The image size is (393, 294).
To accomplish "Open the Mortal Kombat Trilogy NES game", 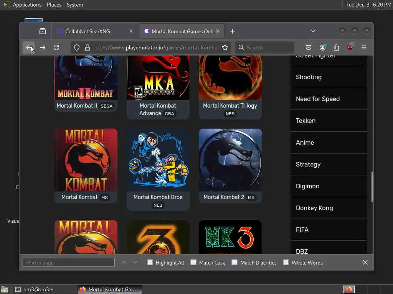I will [230, 87].
